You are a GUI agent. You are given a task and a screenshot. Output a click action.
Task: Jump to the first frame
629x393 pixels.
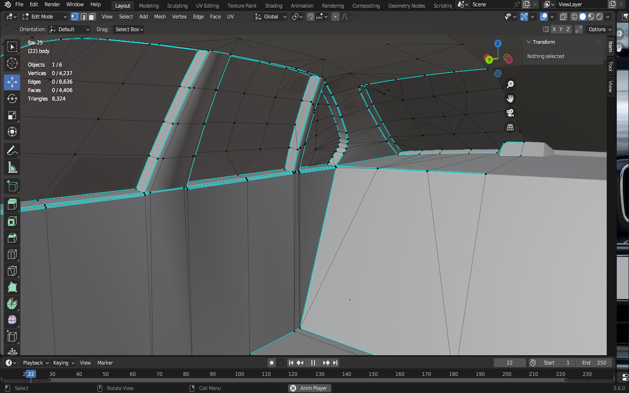click(291, 363)
